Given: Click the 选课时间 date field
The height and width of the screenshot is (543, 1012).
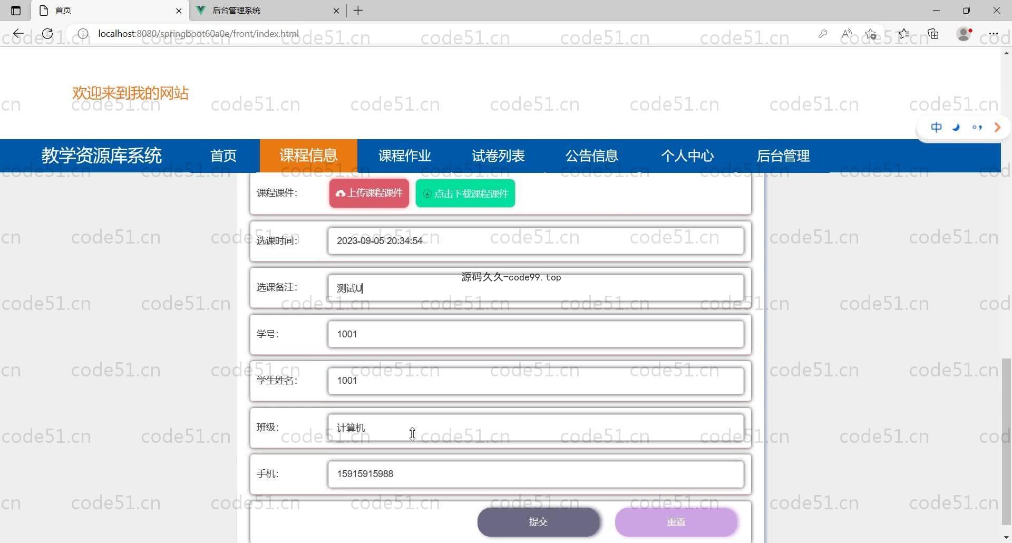Looking at the screenshot, I should tap(536, 241).
